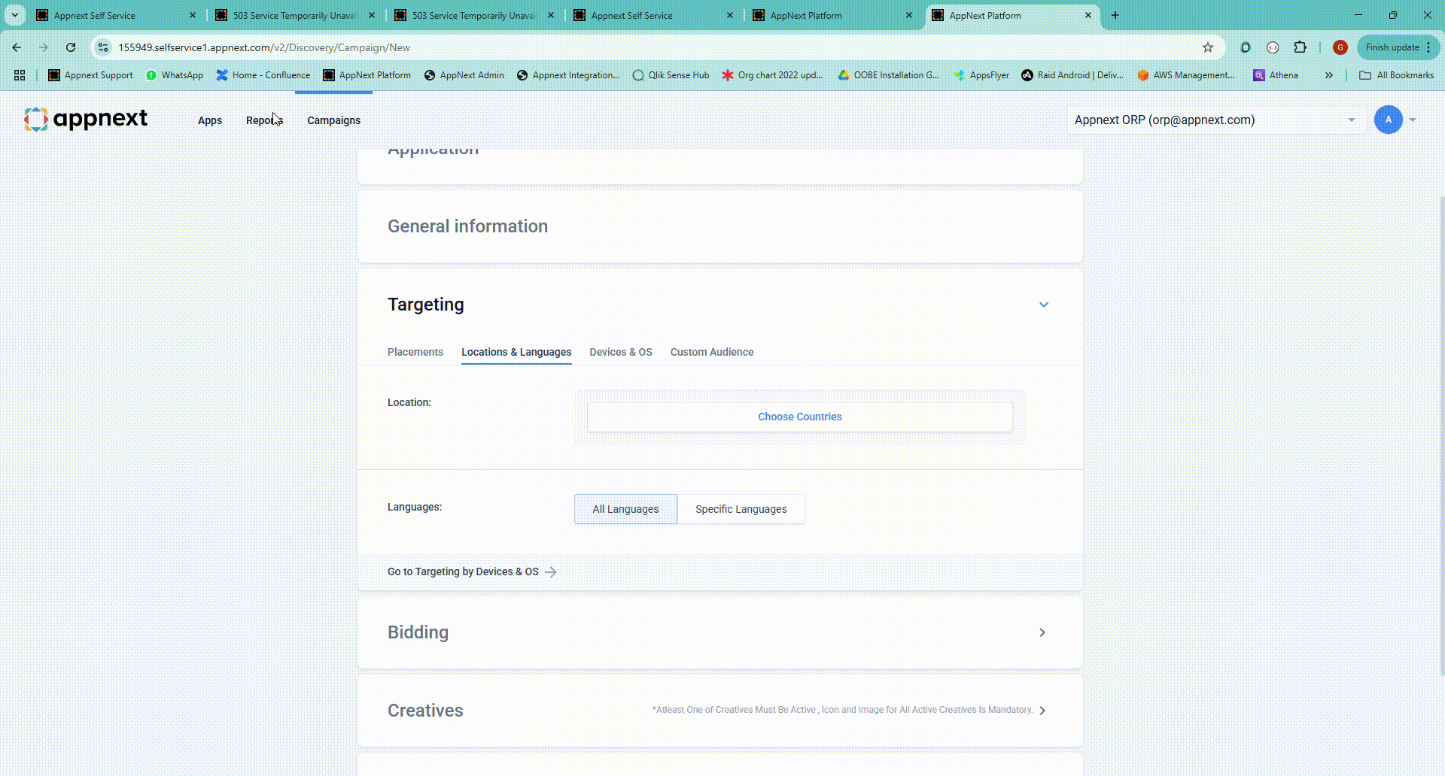Open the browser extensions puzzle icon
The width and height of the screenshot is (1445, 776).
pyautogui.click(x=1300, y=47)
